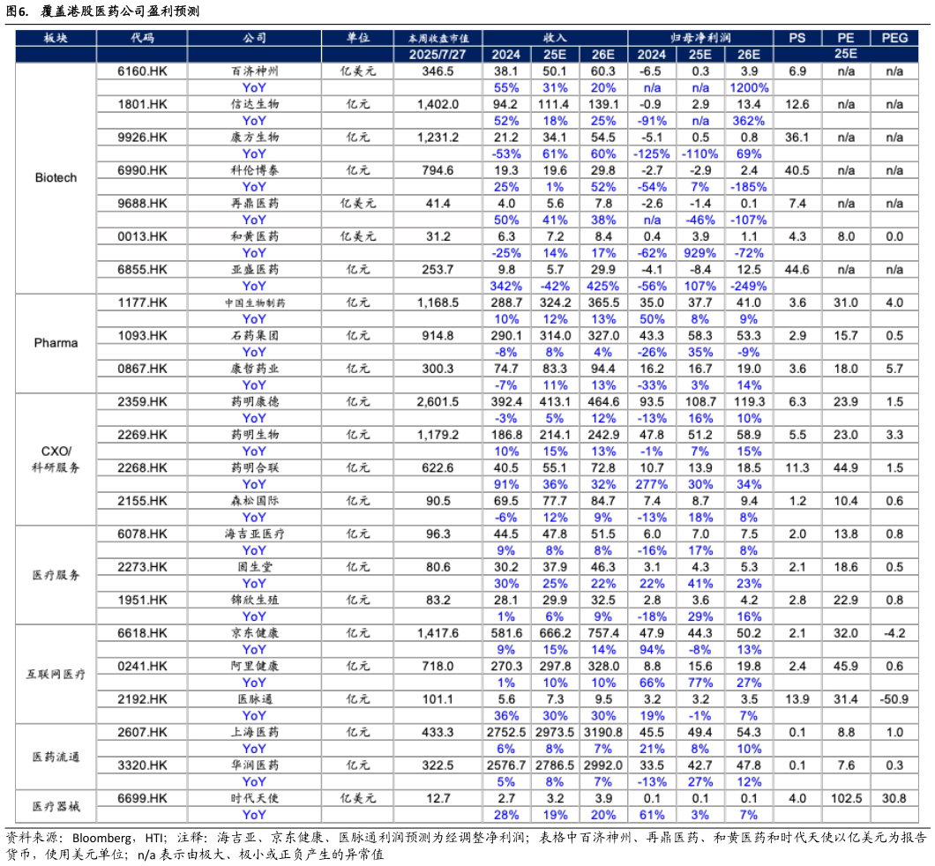Select company name 森松国际
935x866 pixels.
(255, 501)
